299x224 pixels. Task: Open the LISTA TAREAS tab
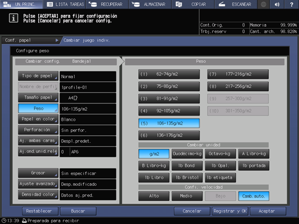[x=65, y=4]
